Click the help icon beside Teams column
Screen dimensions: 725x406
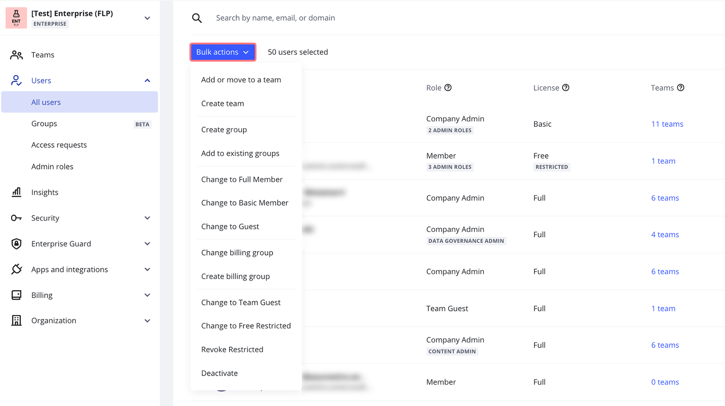pos(681,88)
